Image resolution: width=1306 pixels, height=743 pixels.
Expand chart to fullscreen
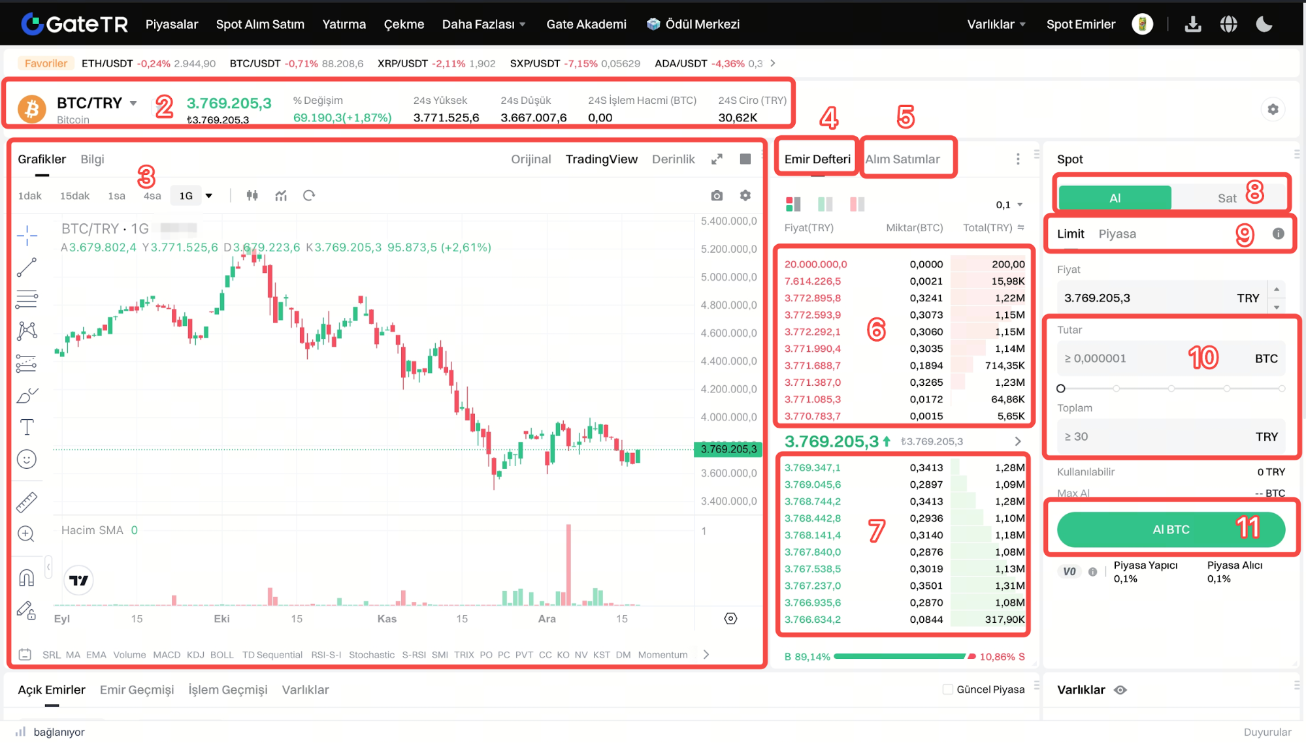717,159
